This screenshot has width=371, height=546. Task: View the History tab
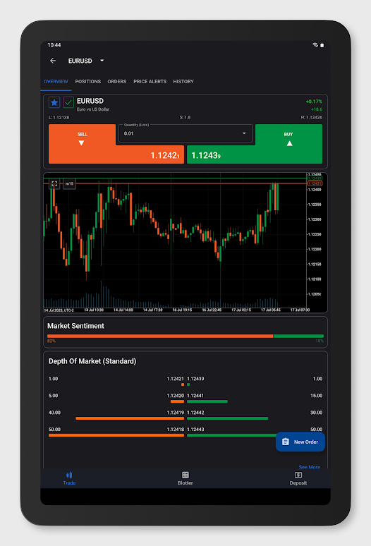183,82
